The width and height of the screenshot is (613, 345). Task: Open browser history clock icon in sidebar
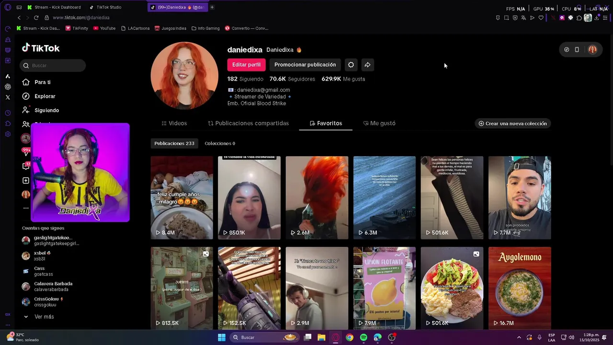click(x=8, y=113)
